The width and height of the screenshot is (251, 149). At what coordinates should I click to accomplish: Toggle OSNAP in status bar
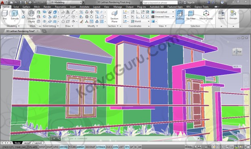[x=80, y=147]
